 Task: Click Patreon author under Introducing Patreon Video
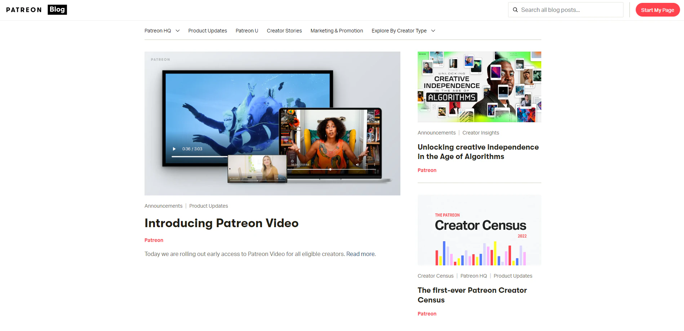[x=154, y=240]
